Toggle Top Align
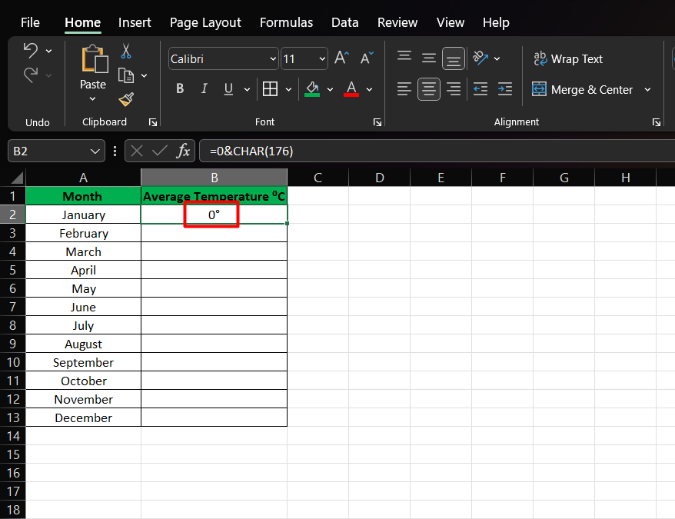The image size is (675, 519). (x=404, y=58)
